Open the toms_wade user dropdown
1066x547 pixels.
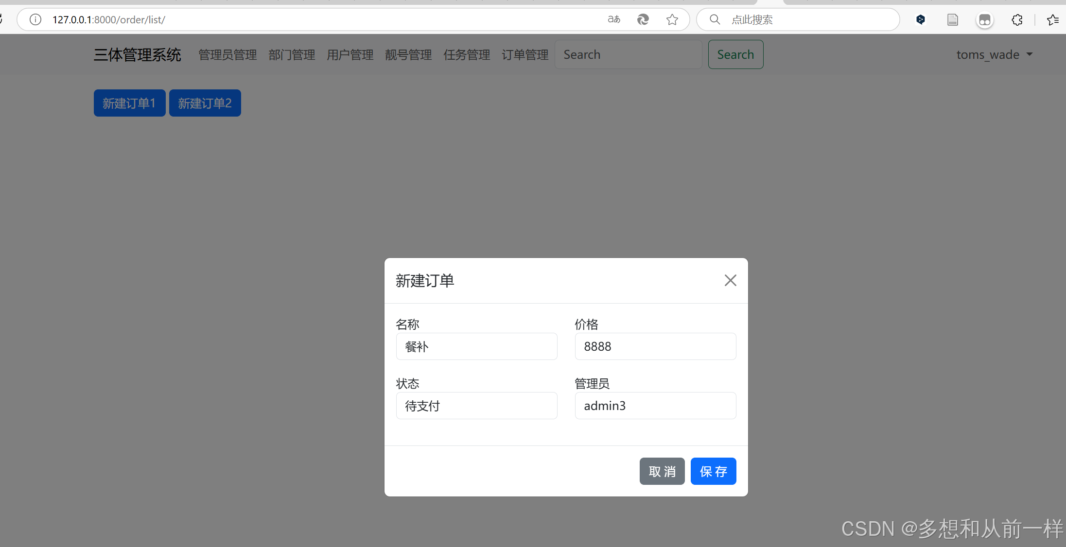click(994, 54)
